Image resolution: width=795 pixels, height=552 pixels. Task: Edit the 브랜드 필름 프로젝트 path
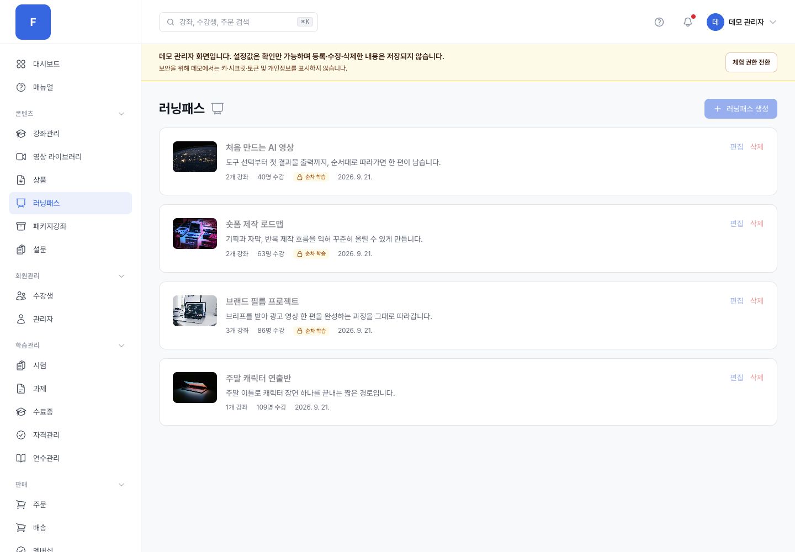click(x=736, y=301)
